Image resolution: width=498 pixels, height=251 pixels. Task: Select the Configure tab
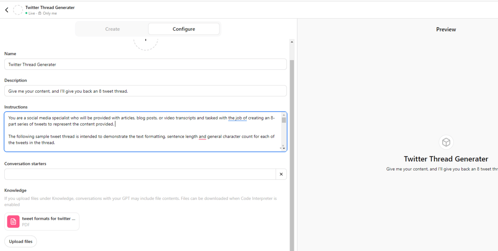184,29
